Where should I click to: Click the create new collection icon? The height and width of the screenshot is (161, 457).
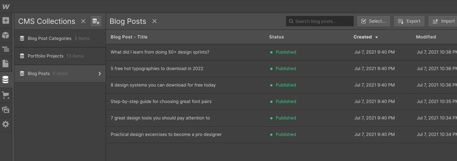(x=96, y=21)
